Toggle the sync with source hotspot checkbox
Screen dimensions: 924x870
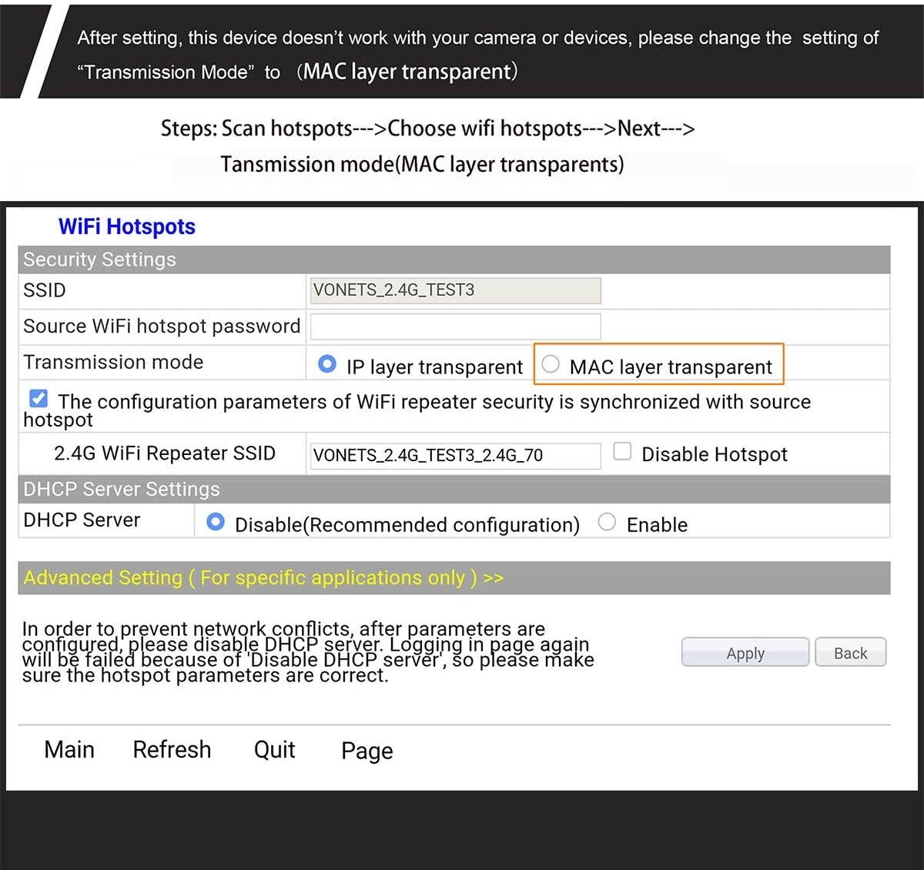point(38,398)
